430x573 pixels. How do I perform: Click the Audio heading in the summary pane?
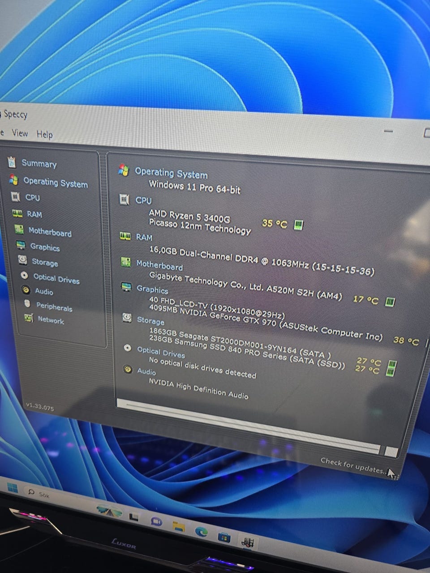pos(146,372)
